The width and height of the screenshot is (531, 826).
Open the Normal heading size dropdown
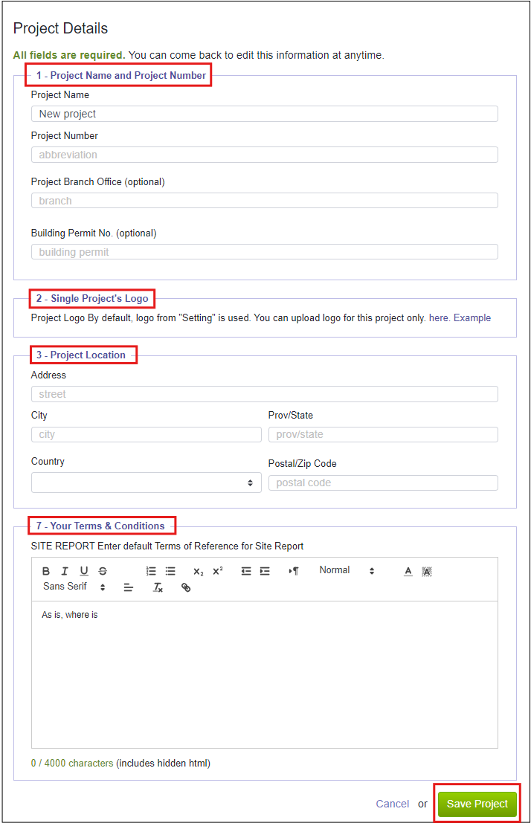tap(346, 570)
